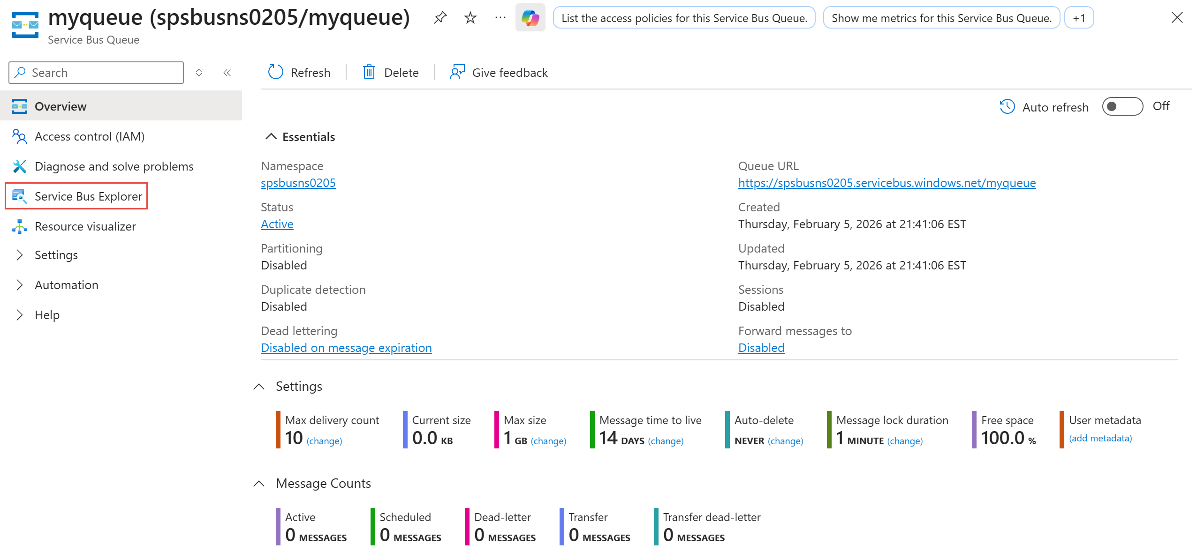
Task: Click the Delete trash can icon
Action: click(369, 72)
